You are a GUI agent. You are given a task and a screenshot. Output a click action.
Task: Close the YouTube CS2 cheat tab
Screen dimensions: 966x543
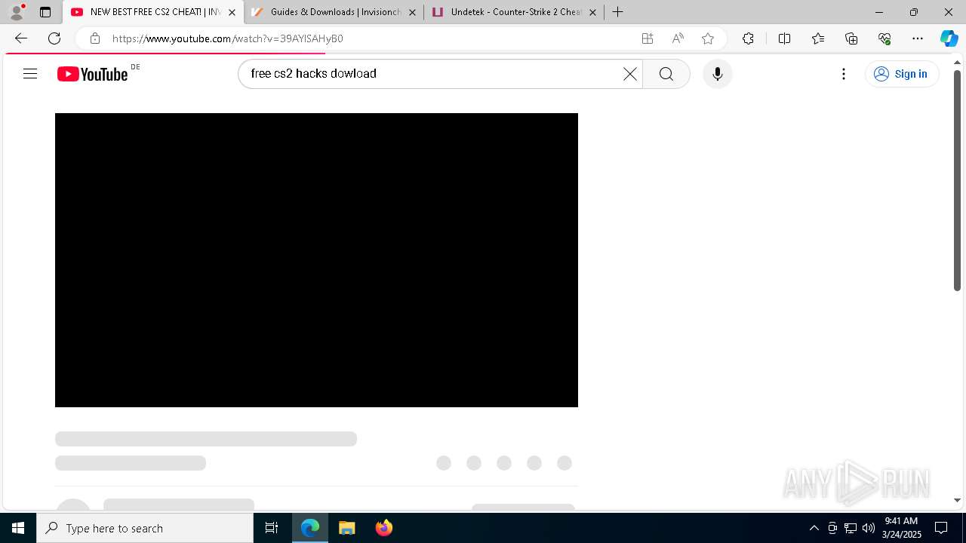click(232, 12)
